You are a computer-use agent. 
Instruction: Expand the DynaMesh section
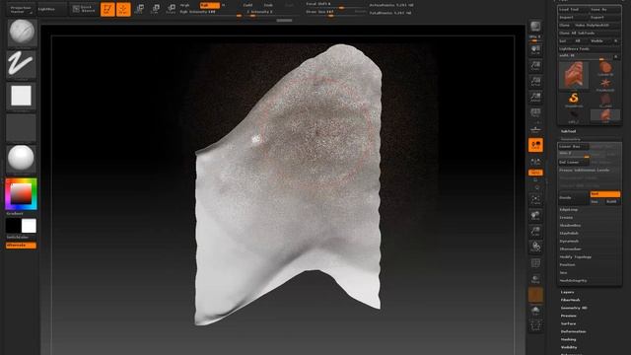coord(569,241)
